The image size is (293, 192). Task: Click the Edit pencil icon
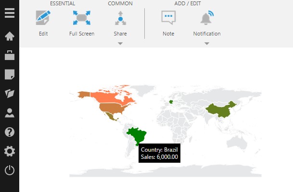(43, 18)
